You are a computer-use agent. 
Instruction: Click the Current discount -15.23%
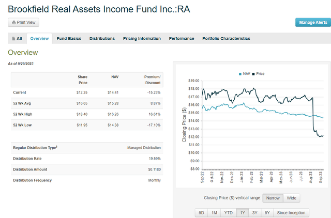[x=154, y=92]
